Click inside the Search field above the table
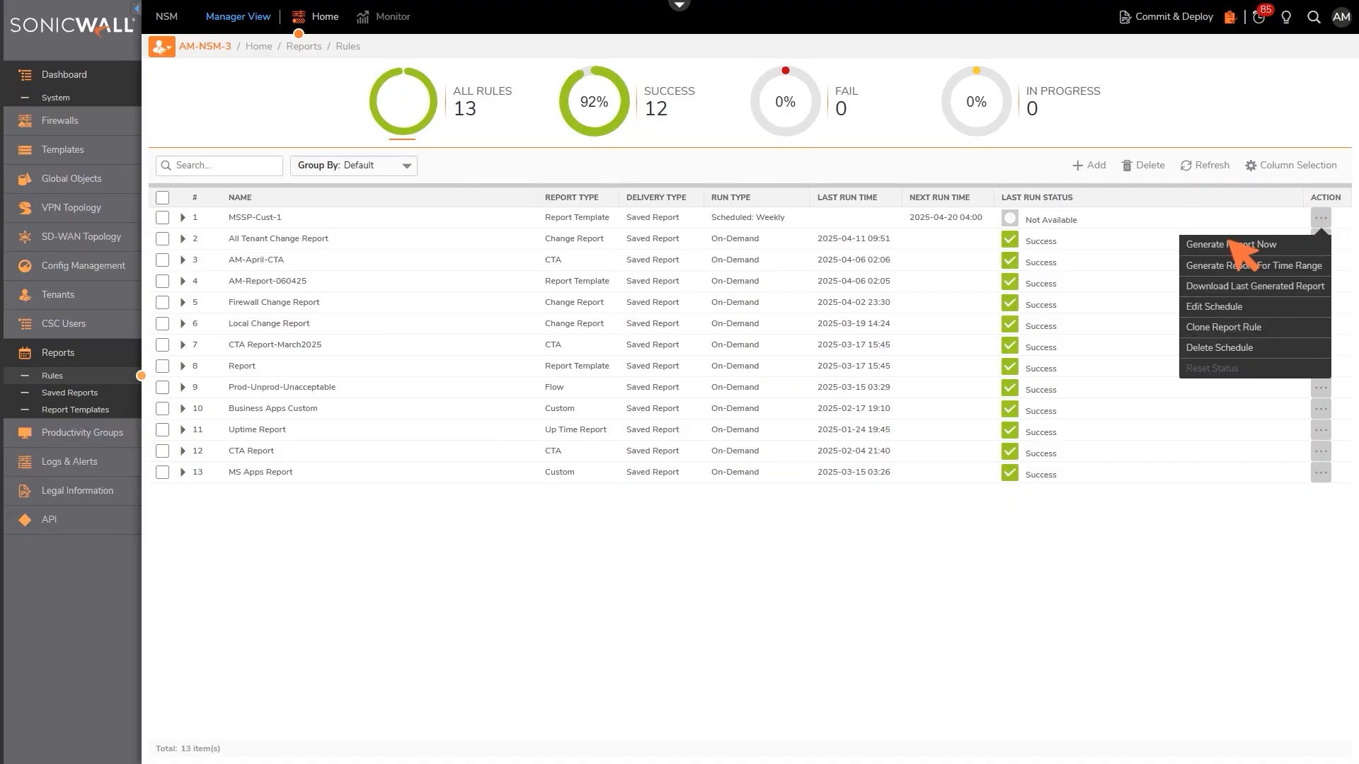Image resolution: width=1359 pixels, height=764 pixels. coord(219,165)
